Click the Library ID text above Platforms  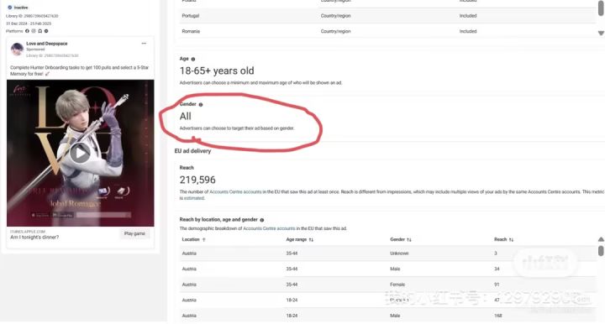[32, 16]
